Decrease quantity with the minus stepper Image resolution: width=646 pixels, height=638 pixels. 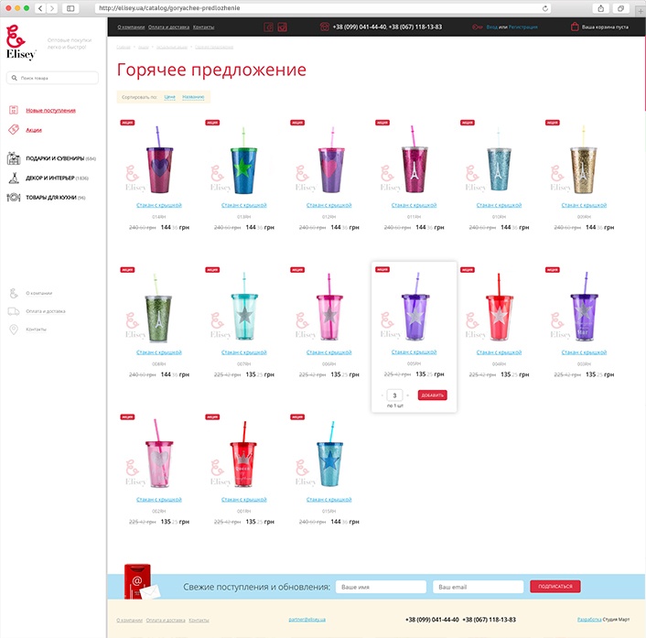(382, 395)
